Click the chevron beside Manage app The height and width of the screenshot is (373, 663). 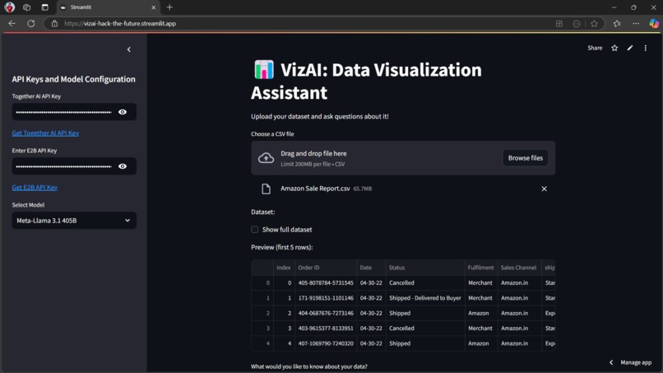[x=611, y=362]
